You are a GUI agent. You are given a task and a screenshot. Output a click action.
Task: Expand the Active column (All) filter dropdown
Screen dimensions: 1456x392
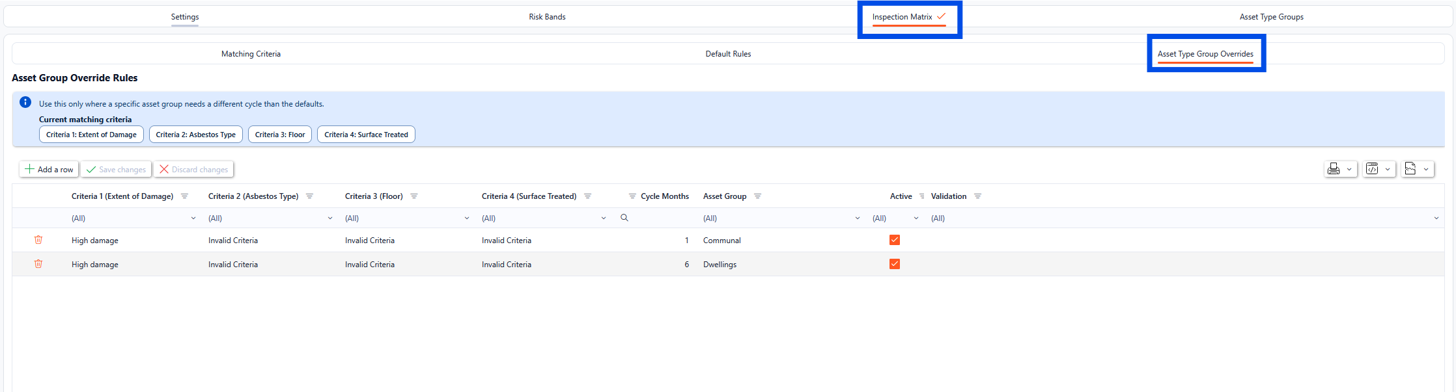(916, 218)
